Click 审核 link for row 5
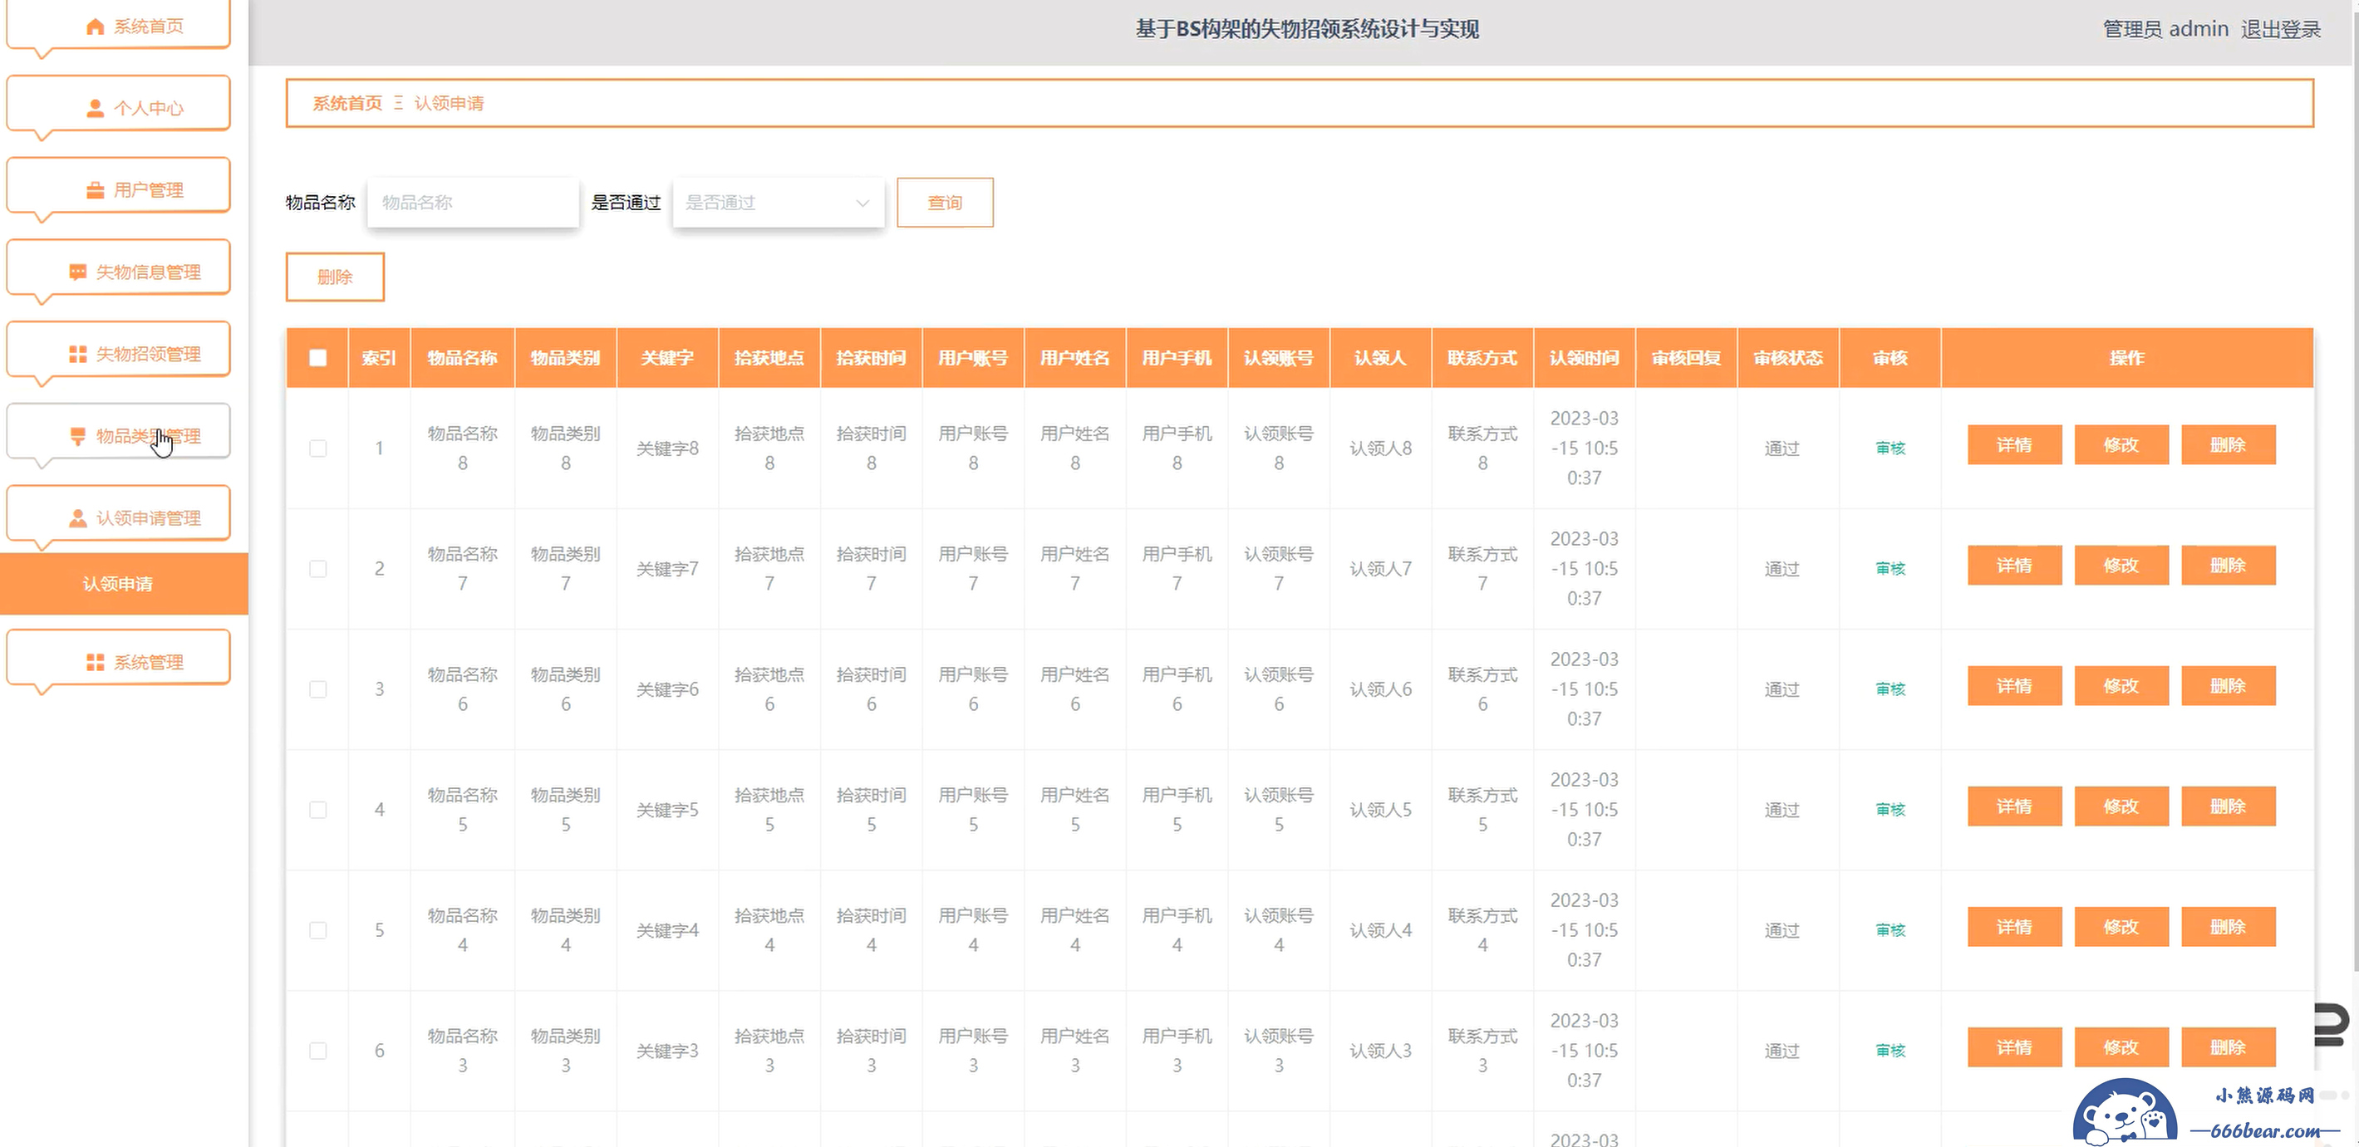This screenshot has width=2359, height=1147. (x=1890, y=930)
